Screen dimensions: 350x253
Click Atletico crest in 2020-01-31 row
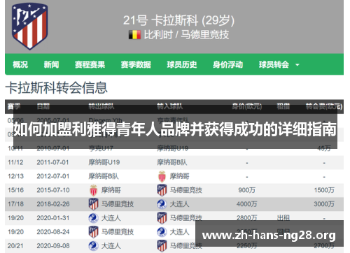(162, 218)
